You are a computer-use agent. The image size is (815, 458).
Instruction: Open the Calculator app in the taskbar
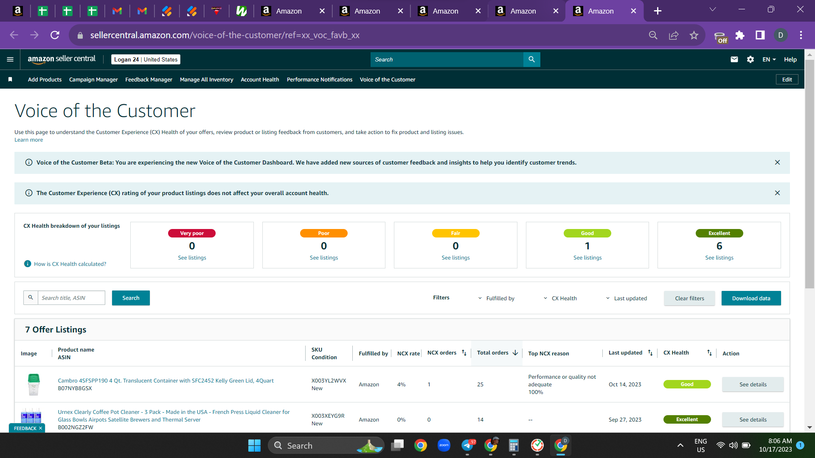pos(514,445)
